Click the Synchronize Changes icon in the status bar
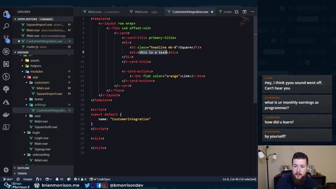This screenshot has width=336, height=189. (x=18, y=179)
